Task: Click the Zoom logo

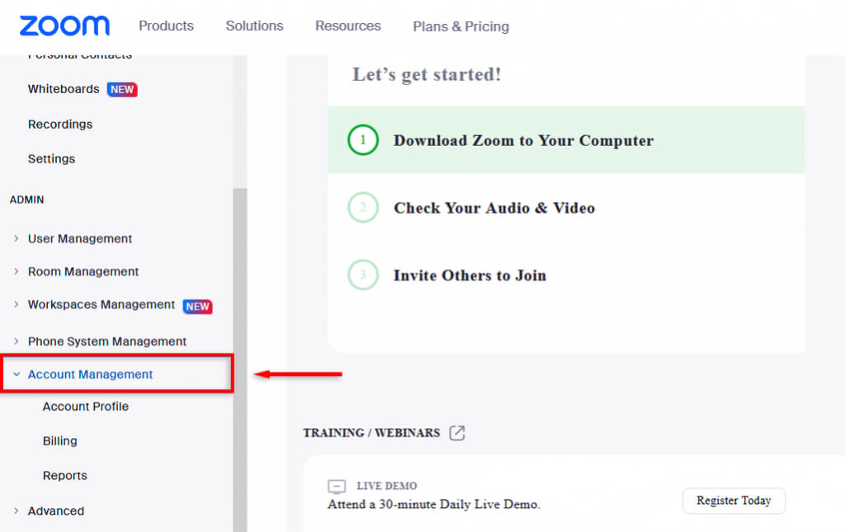Action: coord(64,26)
